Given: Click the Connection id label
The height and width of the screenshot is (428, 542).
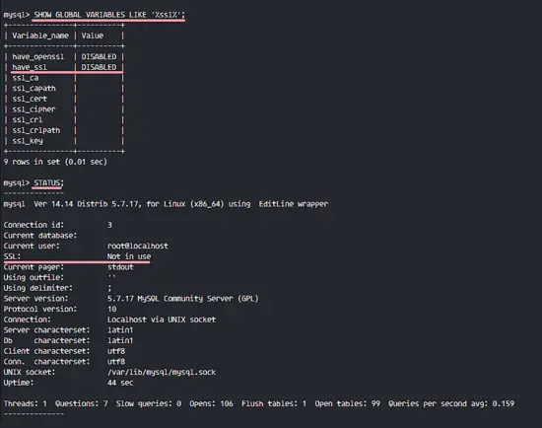Looking at the screenshot, I should tap(34, 225).
